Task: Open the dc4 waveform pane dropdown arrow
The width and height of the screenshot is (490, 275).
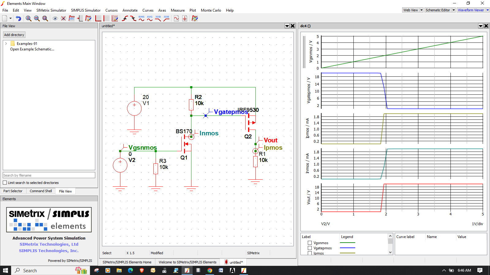Action: click(x=481, y=26)
